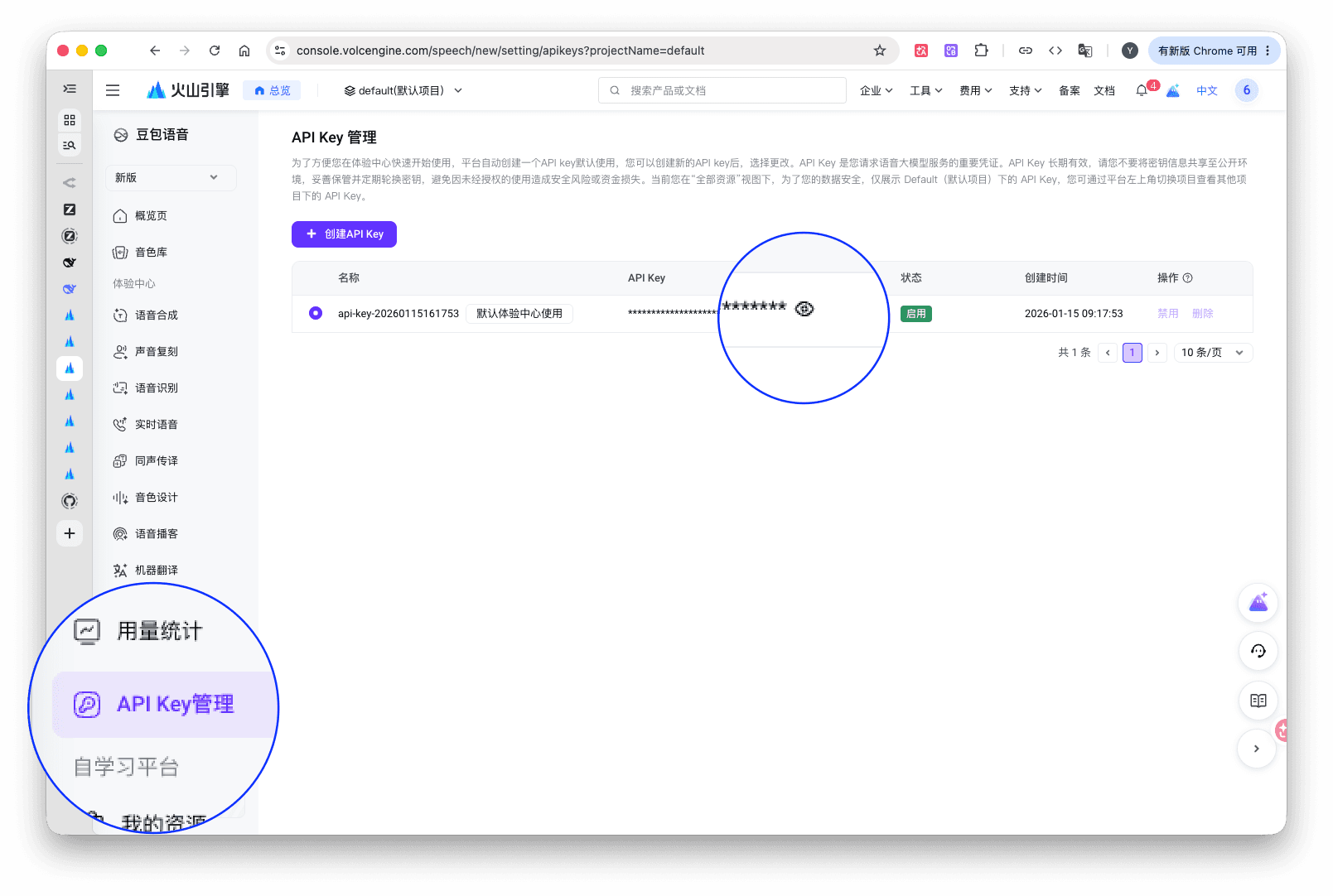Screen dimensions: 1333x896
Task: Expand the 支持 menu
Action: coord(1026,90)
